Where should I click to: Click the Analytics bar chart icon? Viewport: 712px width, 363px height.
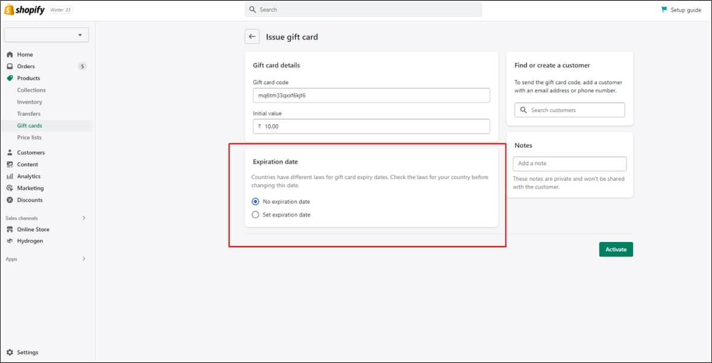pyautogui.click(x=9, y=176)
